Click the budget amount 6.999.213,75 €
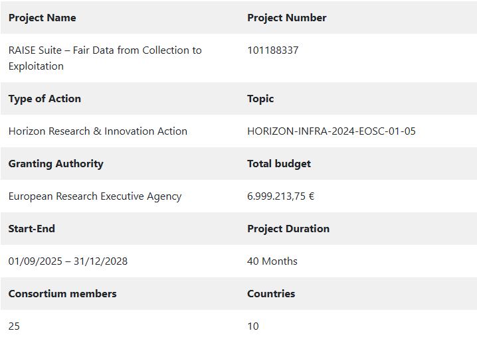Screen dimensions: 477x347 pos(280,196)
